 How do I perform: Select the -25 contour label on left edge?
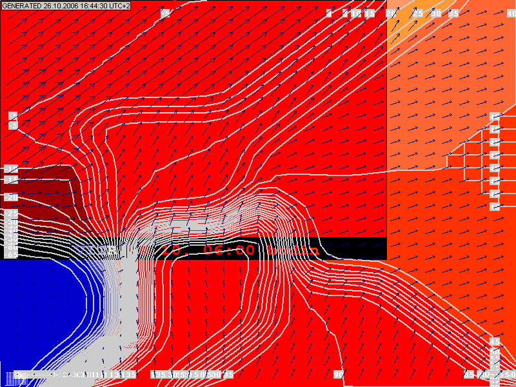tap(11, 213)
